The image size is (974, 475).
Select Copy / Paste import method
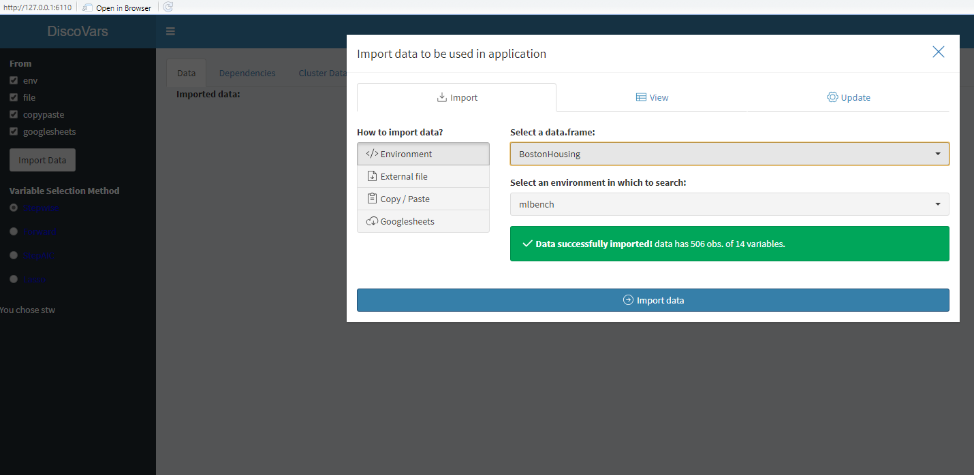point(423,199)
